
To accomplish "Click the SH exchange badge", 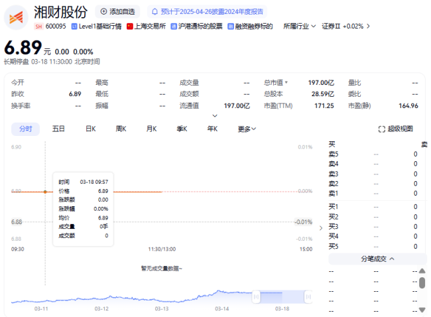I will coord(38,27).
